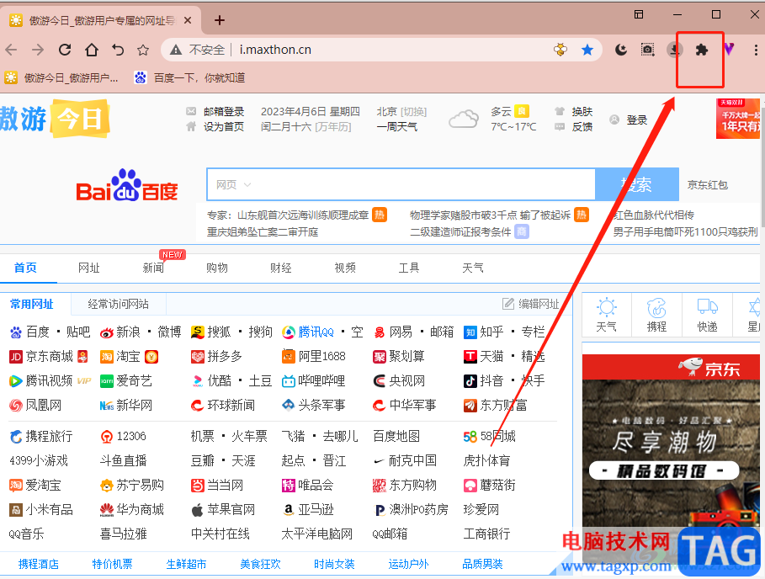Open the screenshot capture tool icon
Image resolution: width=765 pixels, height=579 pixels.
[x=647, y=50]
